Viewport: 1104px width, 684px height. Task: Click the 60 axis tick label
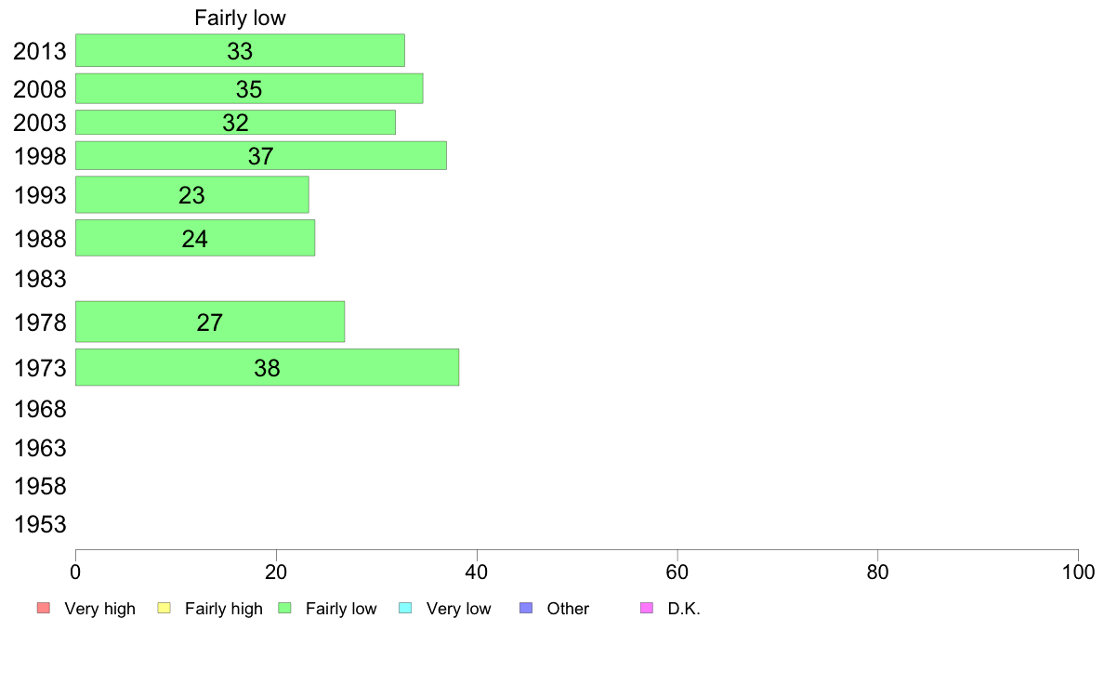coord(677,572)
